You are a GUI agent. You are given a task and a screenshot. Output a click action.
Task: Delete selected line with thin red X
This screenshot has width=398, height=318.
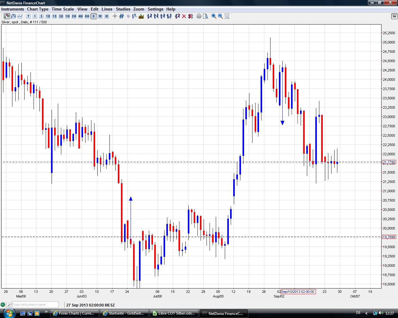click(184, 16)
